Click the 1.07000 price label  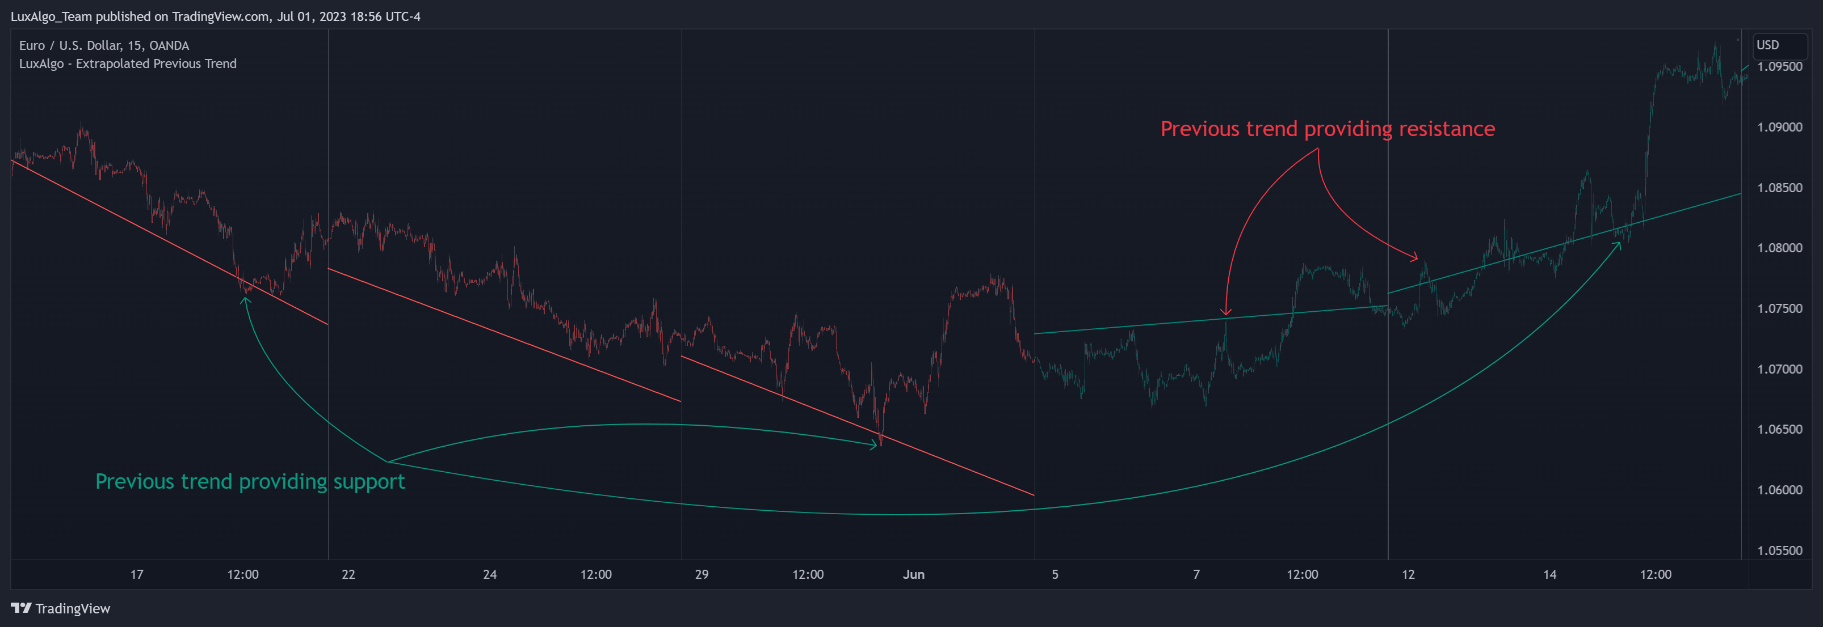pyautogui.click(x=1779, y=369)
